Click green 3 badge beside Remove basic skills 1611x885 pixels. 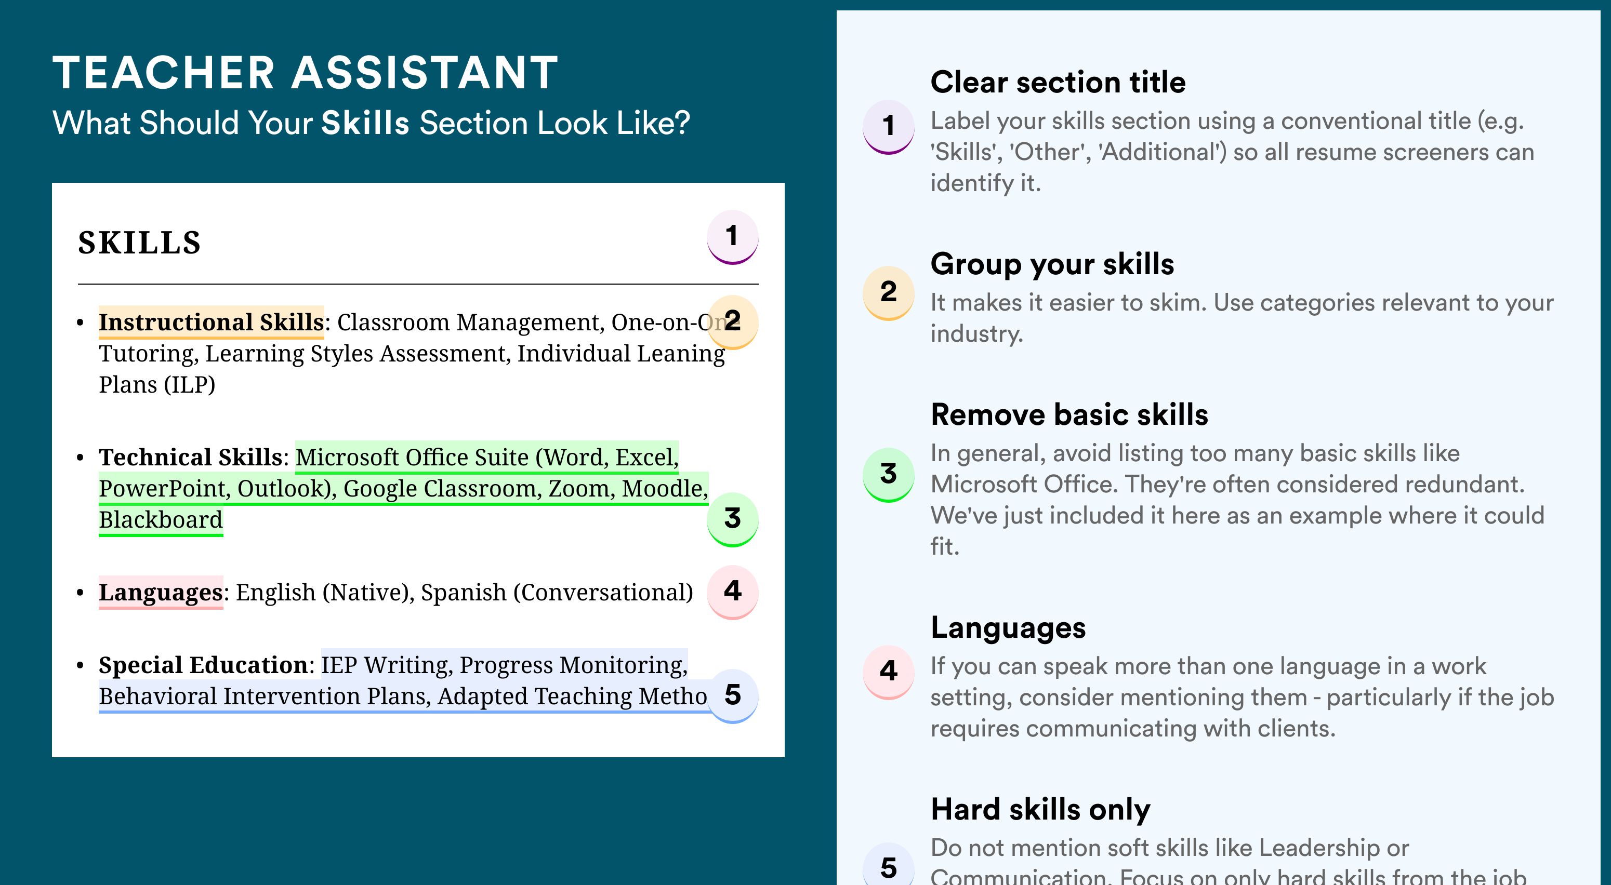click(889, 474)
